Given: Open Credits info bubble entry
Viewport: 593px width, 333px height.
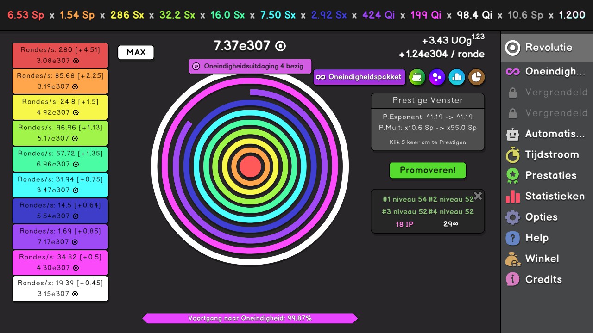Looking at the screenshot, I should [547, 280].
